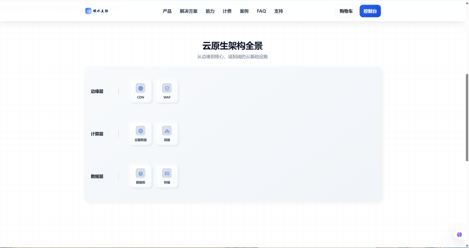Go to the 能力 navigation item
Viewport: 469px width, 248px height.
[x=210, y=11]
